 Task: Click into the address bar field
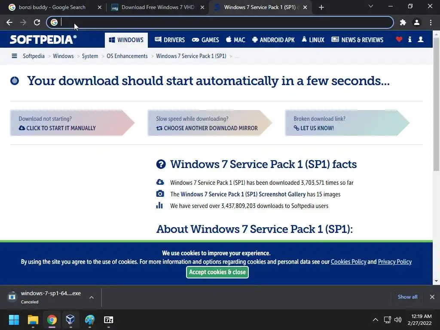pos(220,22)
